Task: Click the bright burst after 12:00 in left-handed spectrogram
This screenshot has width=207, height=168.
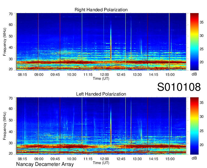Action: [111, 127]
